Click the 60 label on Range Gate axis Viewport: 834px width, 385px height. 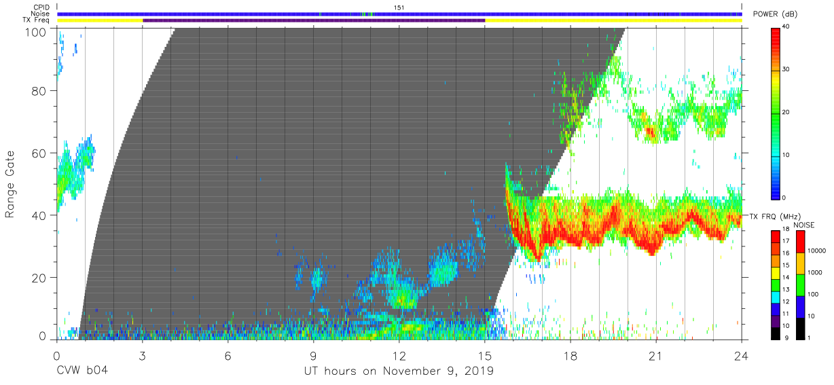coord(40,153)
